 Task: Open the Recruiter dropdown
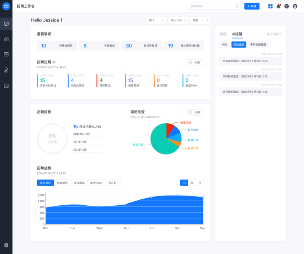178,20
